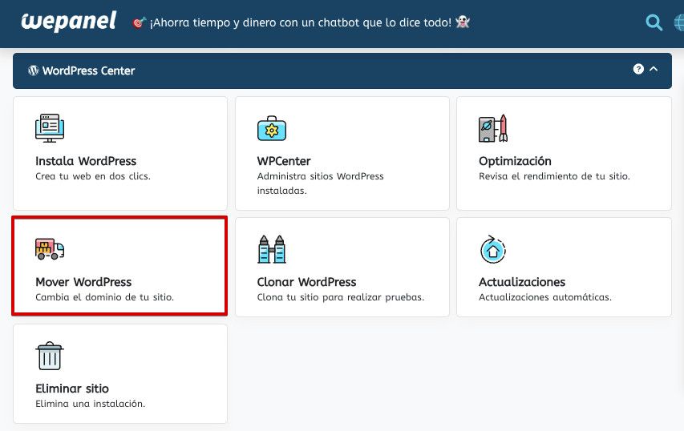The width and height of the screenshot is (684, 431).
Task: Open the Eliminar sitio title
Action: click(x=72, y=389)
